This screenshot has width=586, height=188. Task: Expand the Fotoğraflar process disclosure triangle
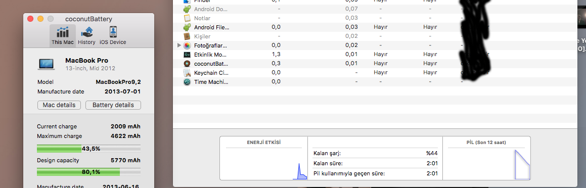click(x=179, y=45)
